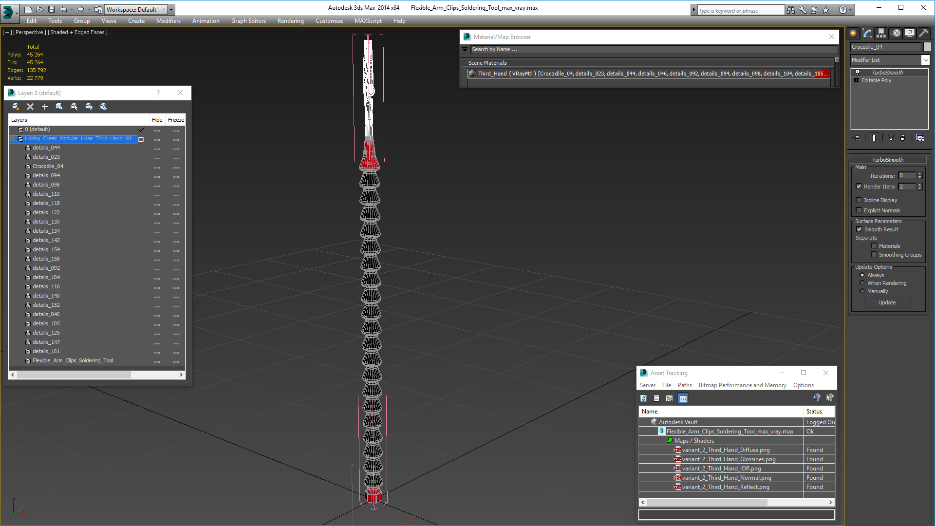Expand the Editable Poly stack entry
935x526 pixels.
[856, 80]
